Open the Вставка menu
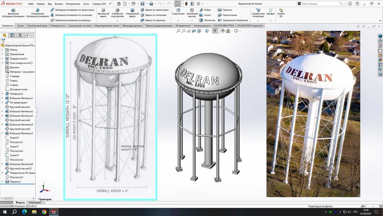The width and height of the screenshot is (383, 216). pos(59,4)
